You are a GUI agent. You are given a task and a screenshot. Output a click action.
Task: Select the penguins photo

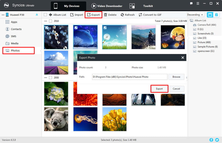143,100
